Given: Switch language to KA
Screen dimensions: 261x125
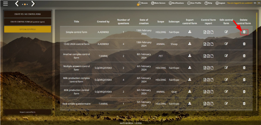Looking at the screenshot, I should tap(255, 3).
